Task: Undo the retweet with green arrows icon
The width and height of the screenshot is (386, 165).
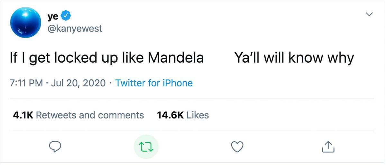Action: [x=146, y=147]
